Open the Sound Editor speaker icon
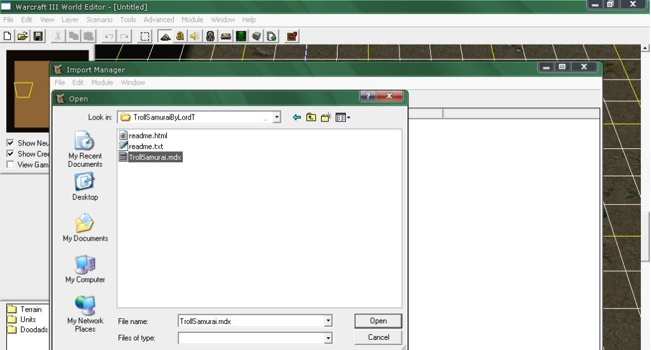This screenshot has width=651, height=350. pos(195,36)
